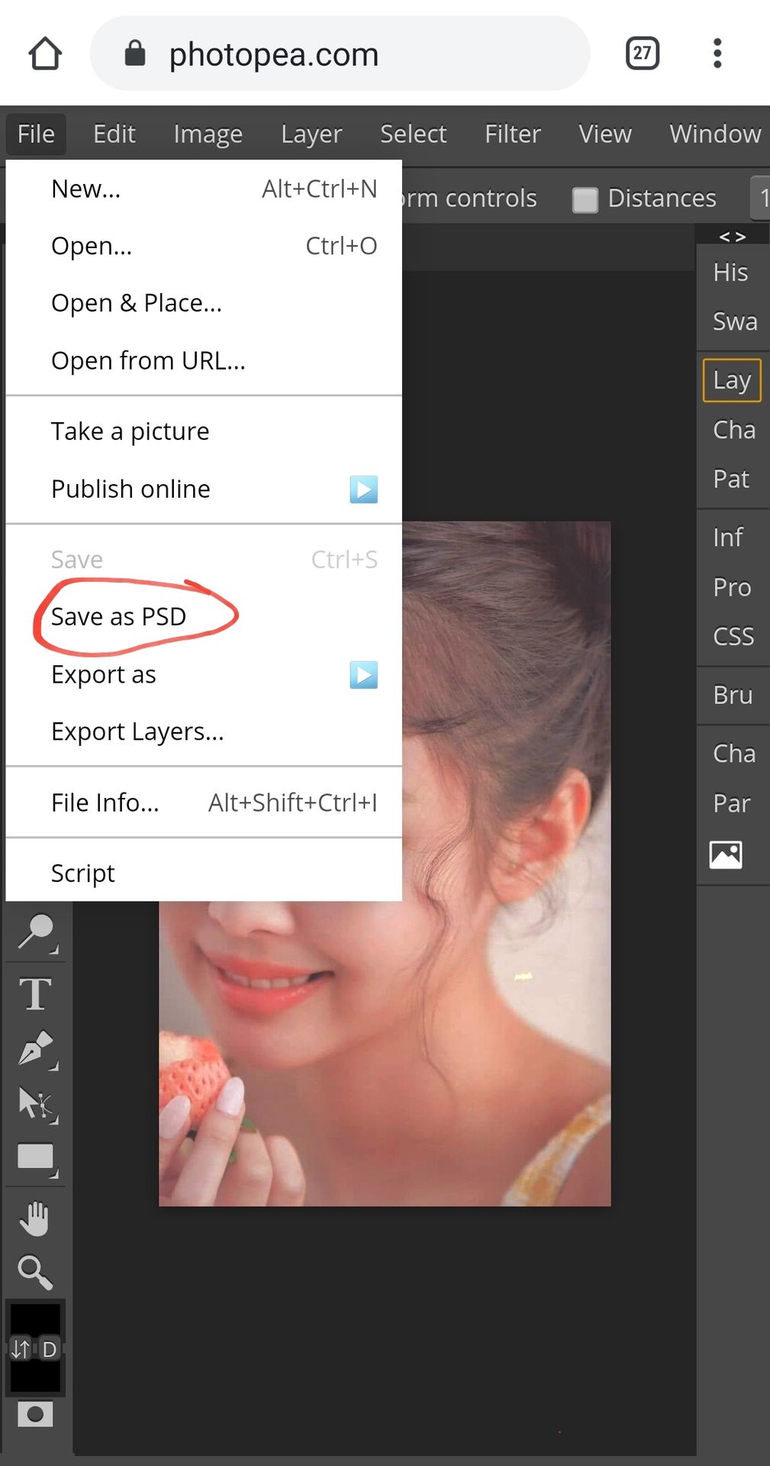The height and width of the screenshot is (1466, 770).
Task: Open the Brush (Bru) panel tab
Action: [x=733, y=695]
